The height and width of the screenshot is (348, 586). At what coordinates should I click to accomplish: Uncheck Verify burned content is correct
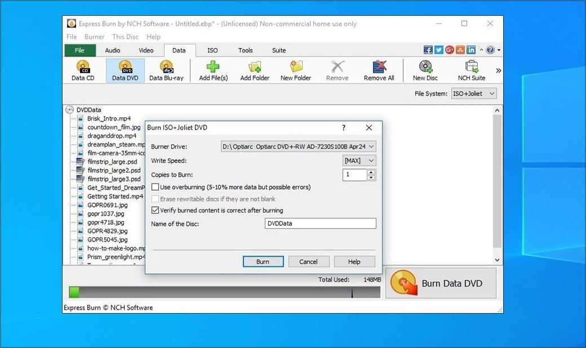coord(155,210)
